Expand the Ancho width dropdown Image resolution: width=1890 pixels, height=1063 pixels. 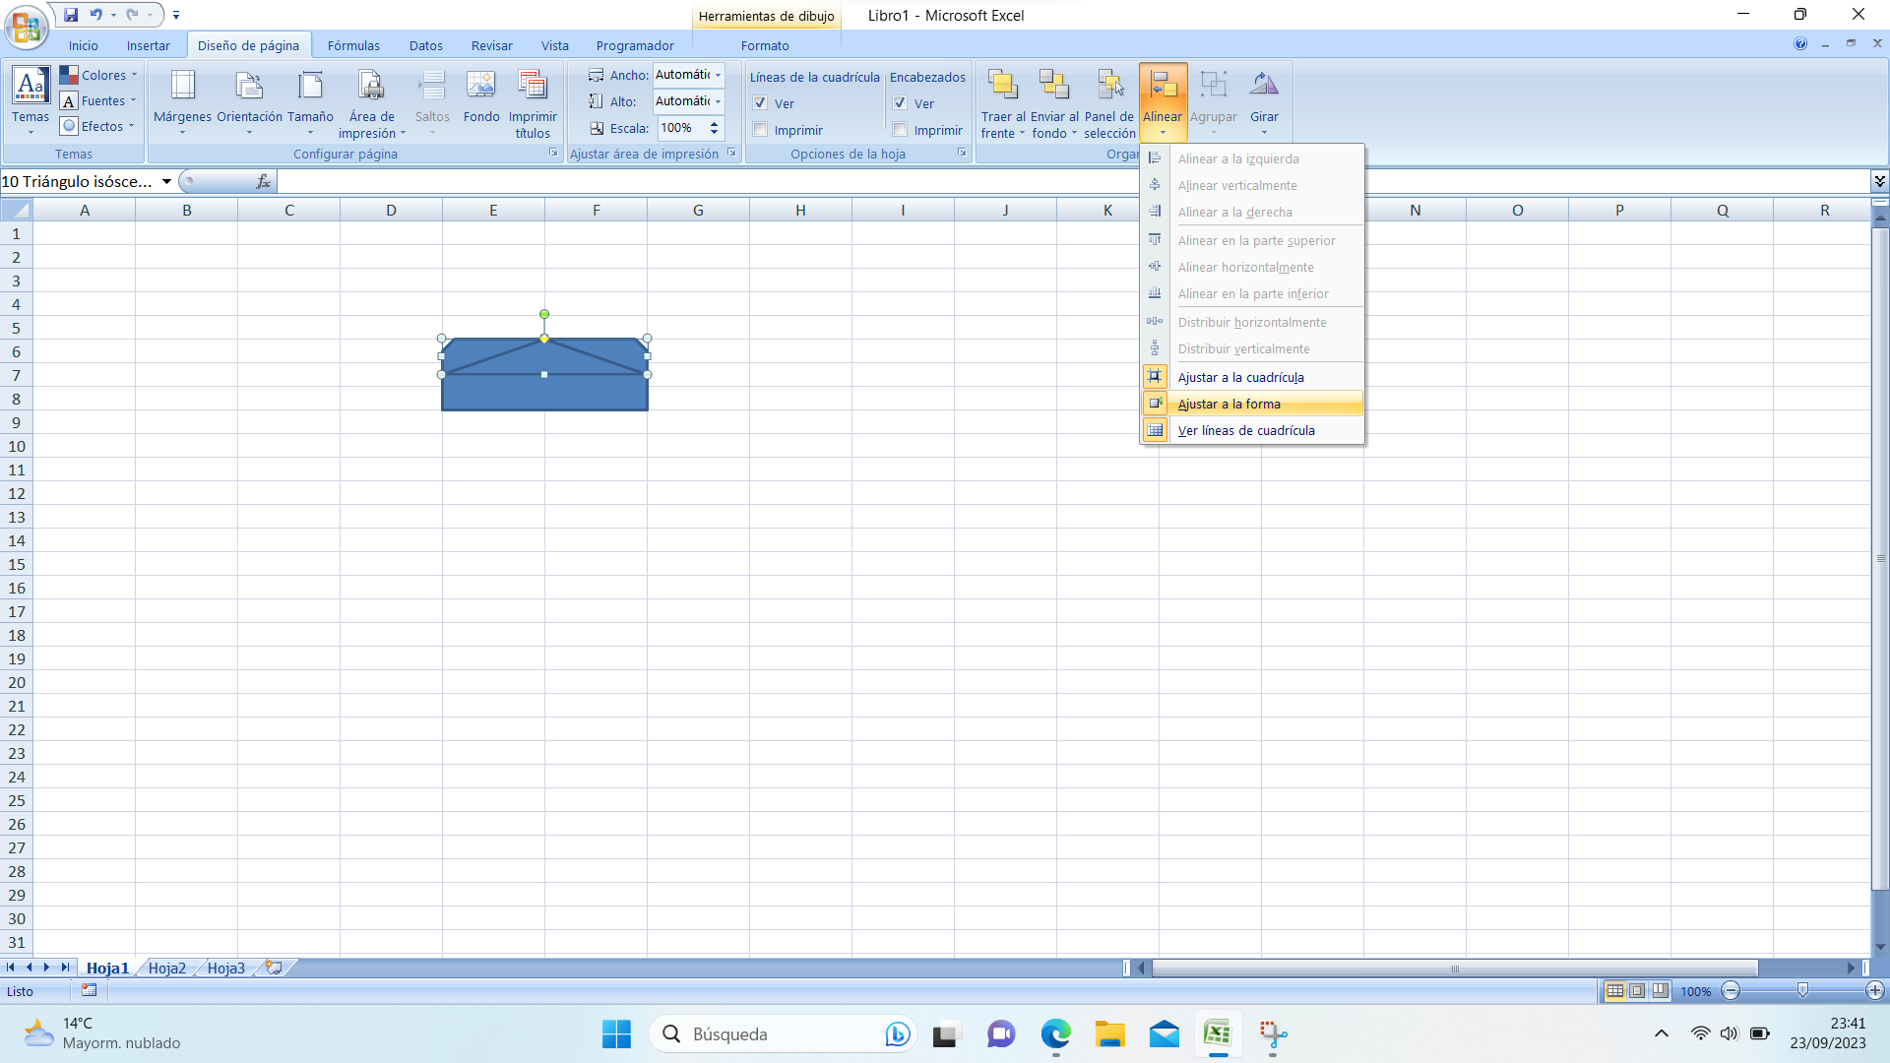coord(719,75)
